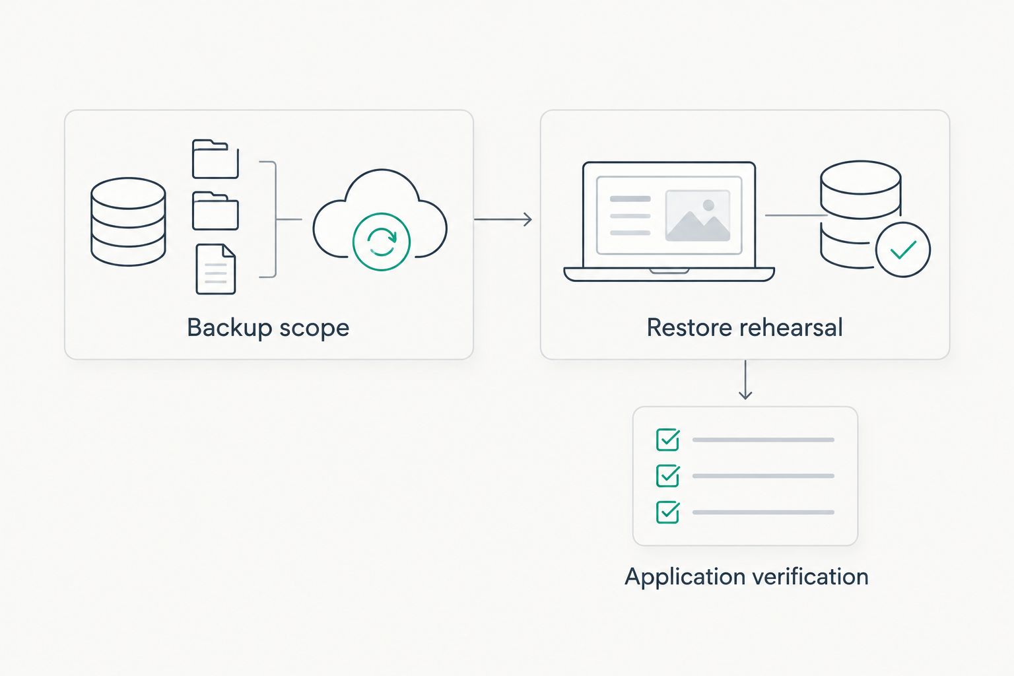
Task: Select the second folder icon in Backup scope
Action: (215, 211)
